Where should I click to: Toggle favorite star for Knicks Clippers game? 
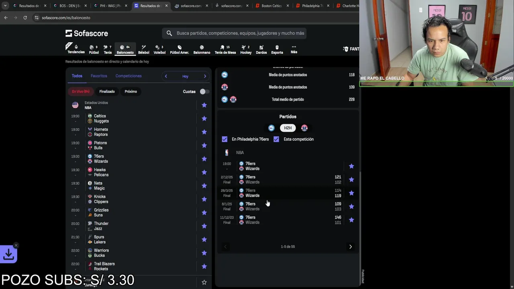point(204,199)
